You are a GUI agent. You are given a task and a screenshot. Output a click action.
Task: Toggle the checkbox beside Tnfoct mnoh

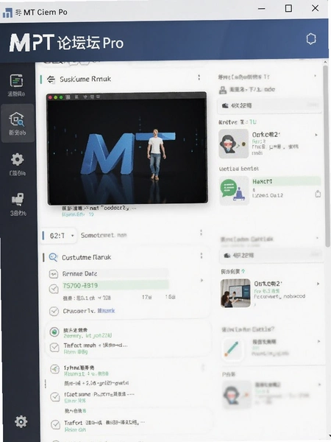point(54,347)
